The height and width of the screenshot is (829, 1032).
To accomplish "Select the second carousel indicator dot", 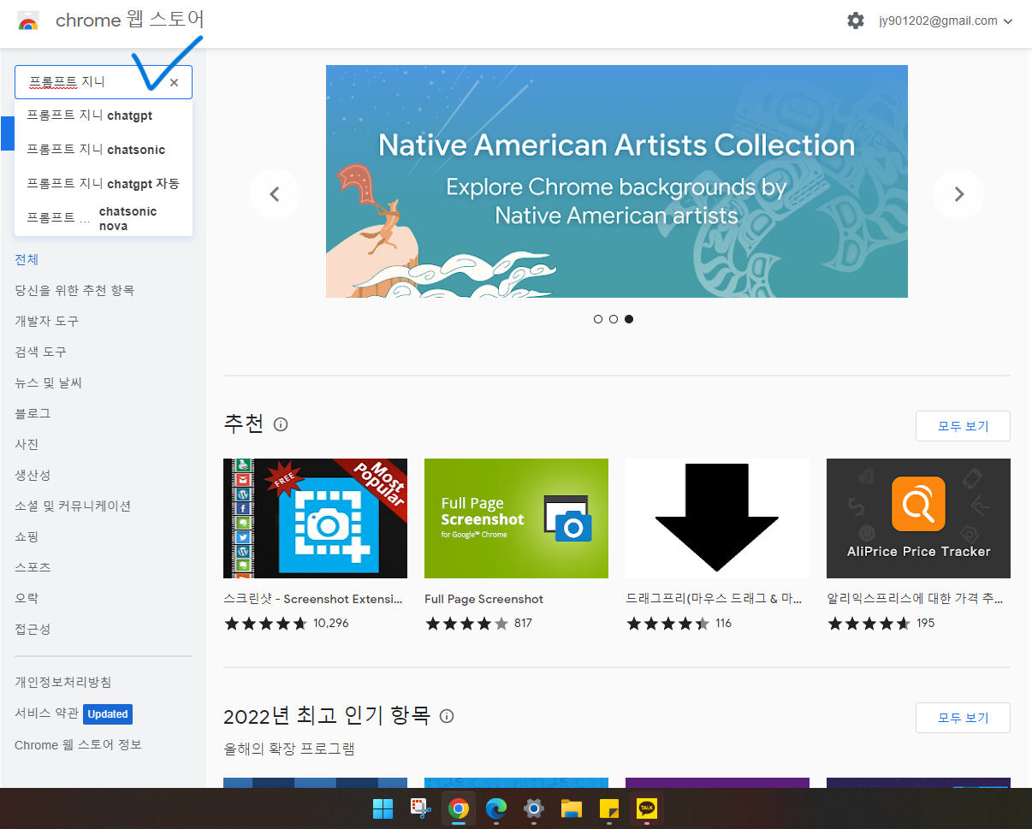I will [614, 319].
